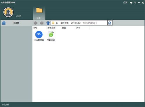Switch to the 目录1 folder tab
The width and height of the screenshot is (145, 107).
click(39, 13)
